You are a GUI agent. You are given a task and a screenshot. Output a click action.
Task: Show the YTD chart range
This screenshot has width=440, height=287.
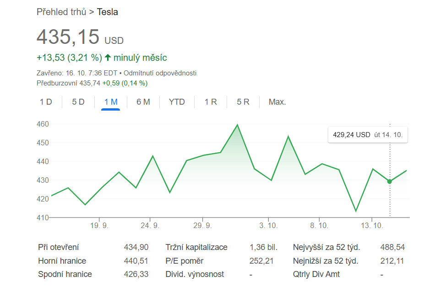point(177,102)
